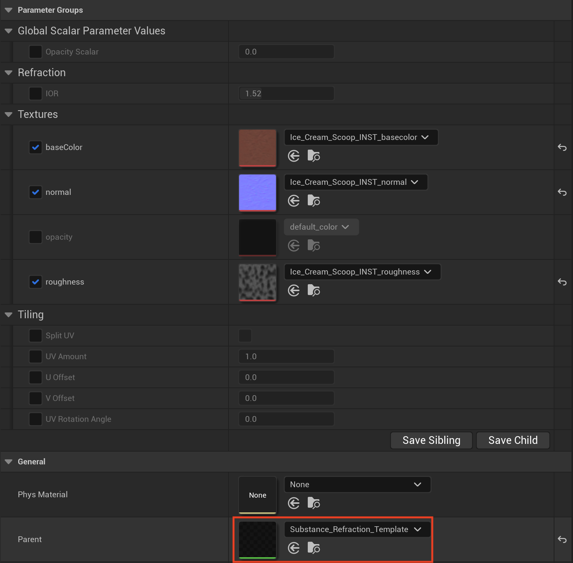Viewport: 573px width, 563px height.
Task: Click the UV Amount value field
Action: coord(286,357)
